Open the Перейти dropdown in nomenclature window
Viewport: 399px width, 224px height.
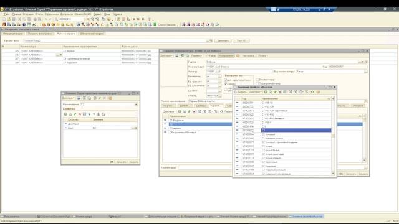(197, 55)
